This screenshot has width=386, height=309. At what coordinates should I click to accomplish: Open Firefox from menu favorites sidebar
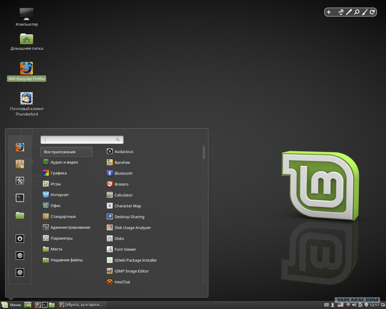click(x=20, y=147)
